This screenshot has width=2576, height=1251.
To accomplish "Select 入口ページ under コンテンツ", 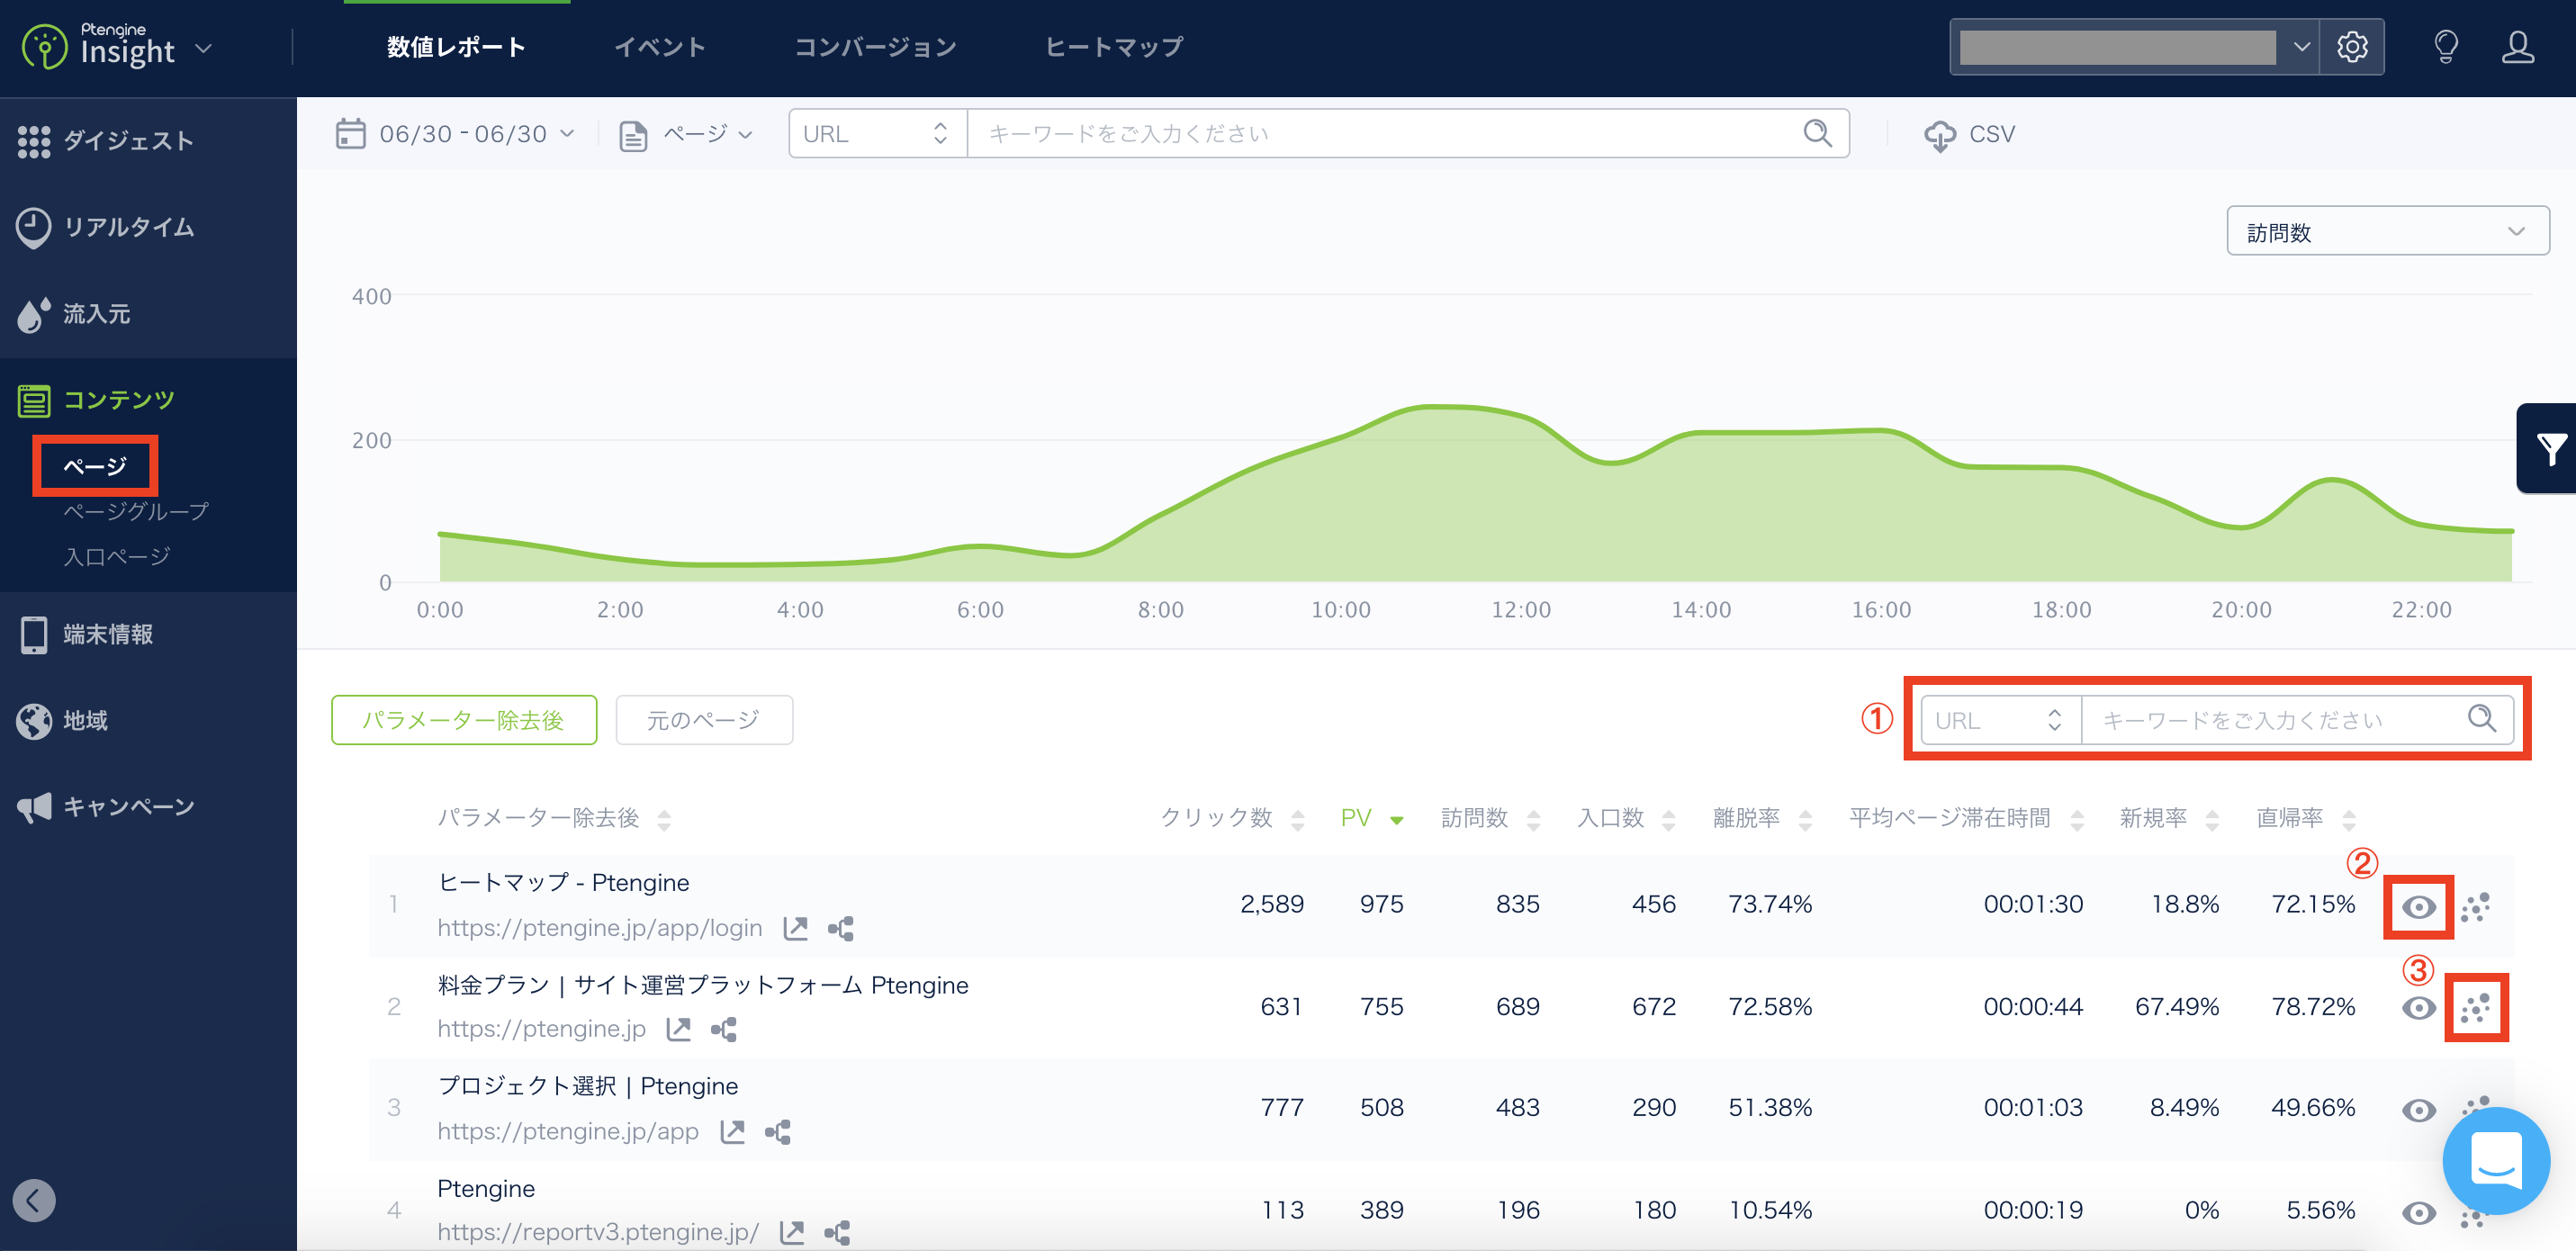I will (x=117, y=557).
